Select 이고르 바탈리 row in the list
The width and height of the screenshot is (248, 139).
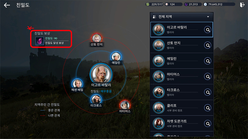point(182,30)
